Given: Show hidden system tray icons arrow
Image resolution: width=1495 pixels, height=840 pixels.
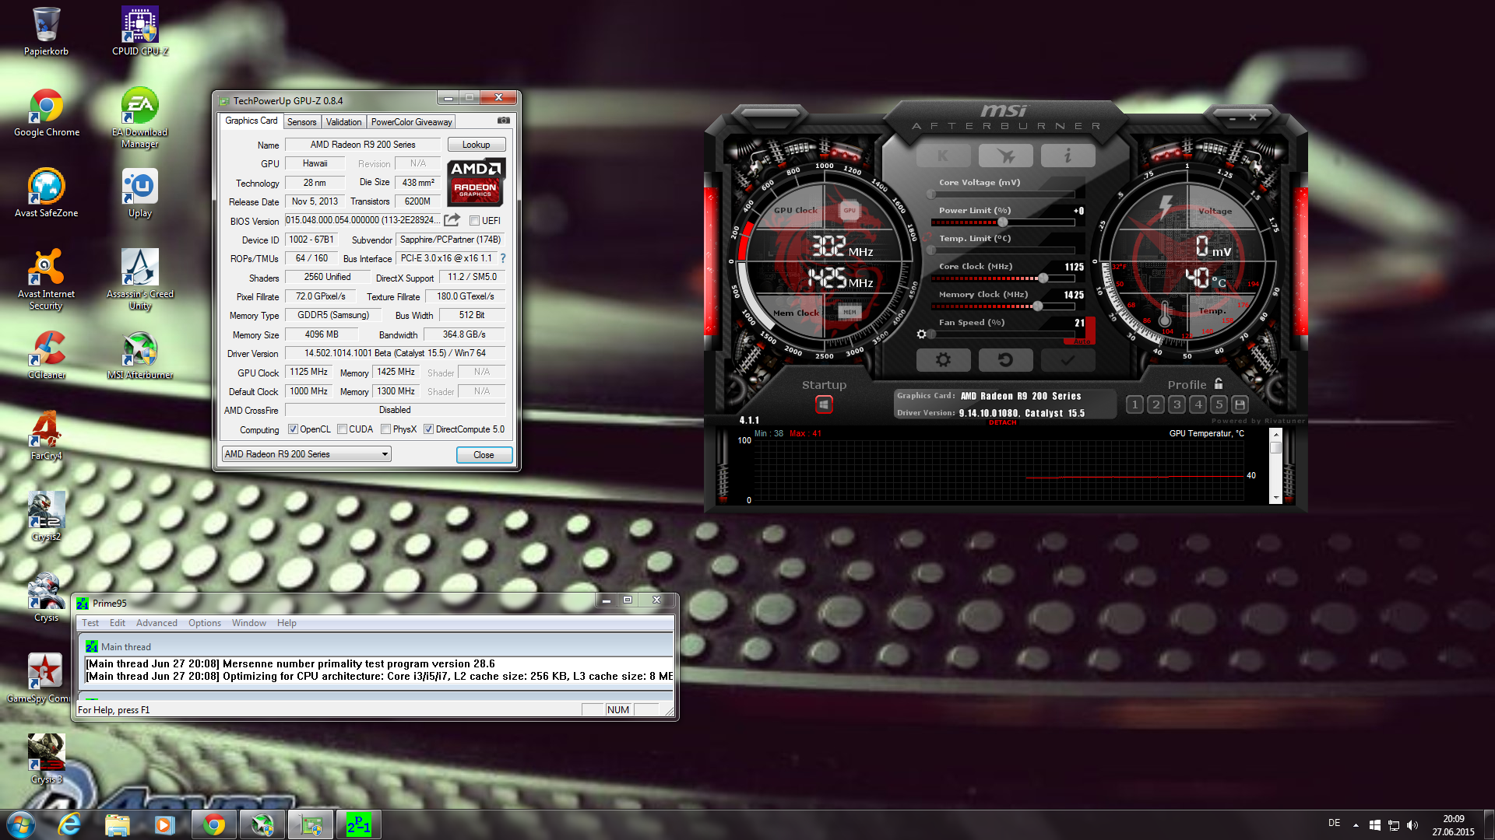Looking at the screenshot, I should 1356,825.
